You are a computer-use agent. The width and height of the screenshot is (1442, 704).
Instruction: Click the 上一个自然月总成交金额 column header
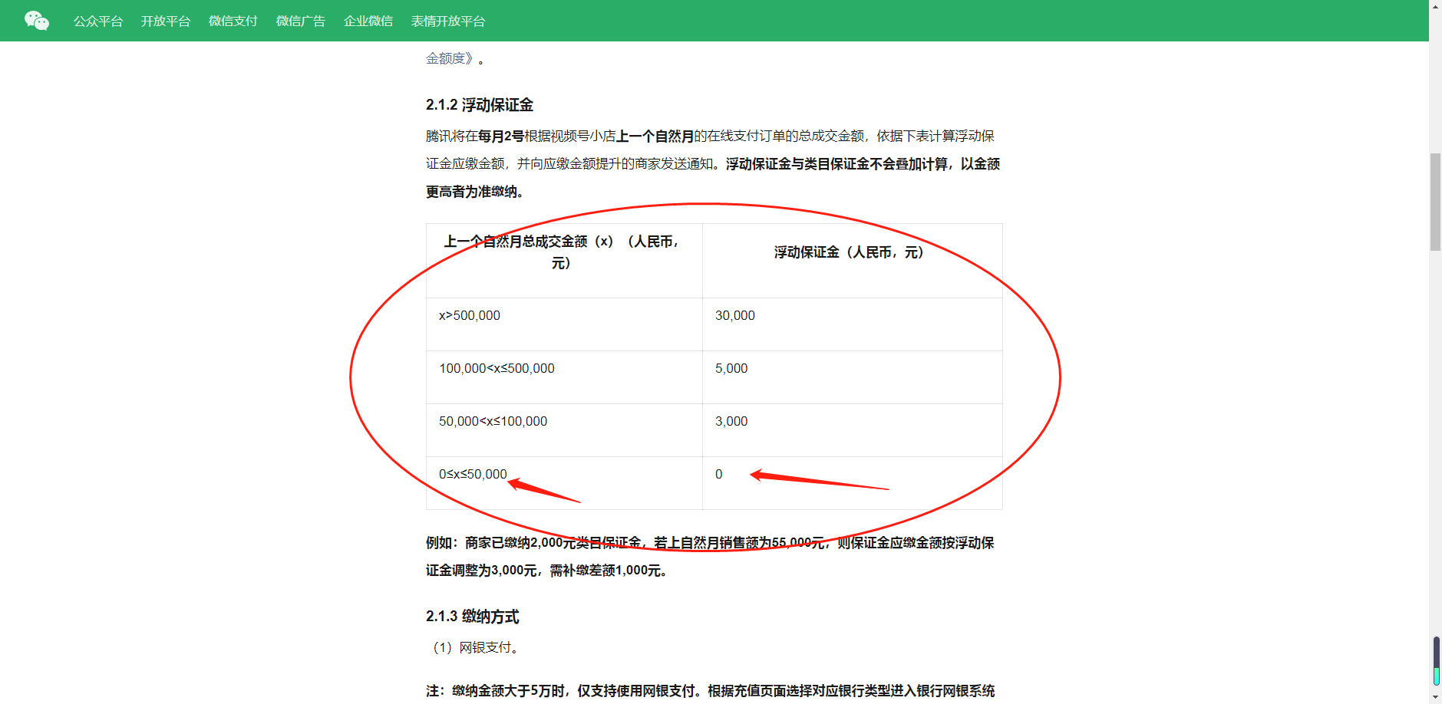coord(564,261)
